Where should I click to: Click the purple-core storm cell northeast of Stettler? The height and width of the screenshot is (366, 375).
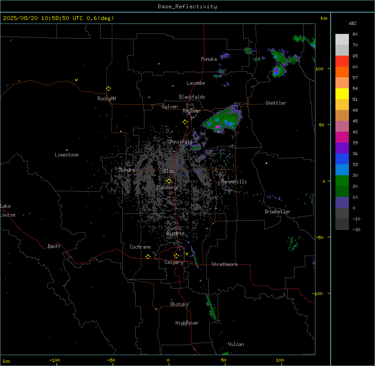click(x=278, y=71)
